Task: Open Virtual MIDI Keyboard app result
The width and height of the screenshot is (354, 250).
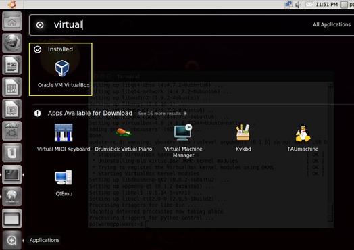Action: (x=64, y=132)
